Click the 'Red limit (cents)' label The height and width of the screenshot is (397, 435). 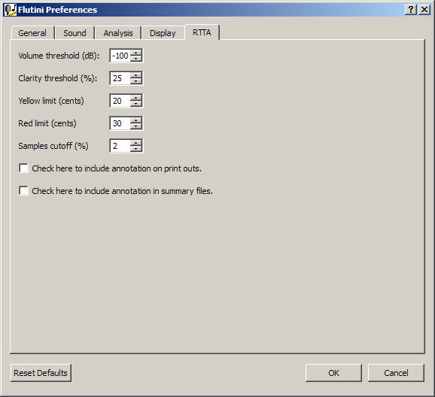[47, 123]
